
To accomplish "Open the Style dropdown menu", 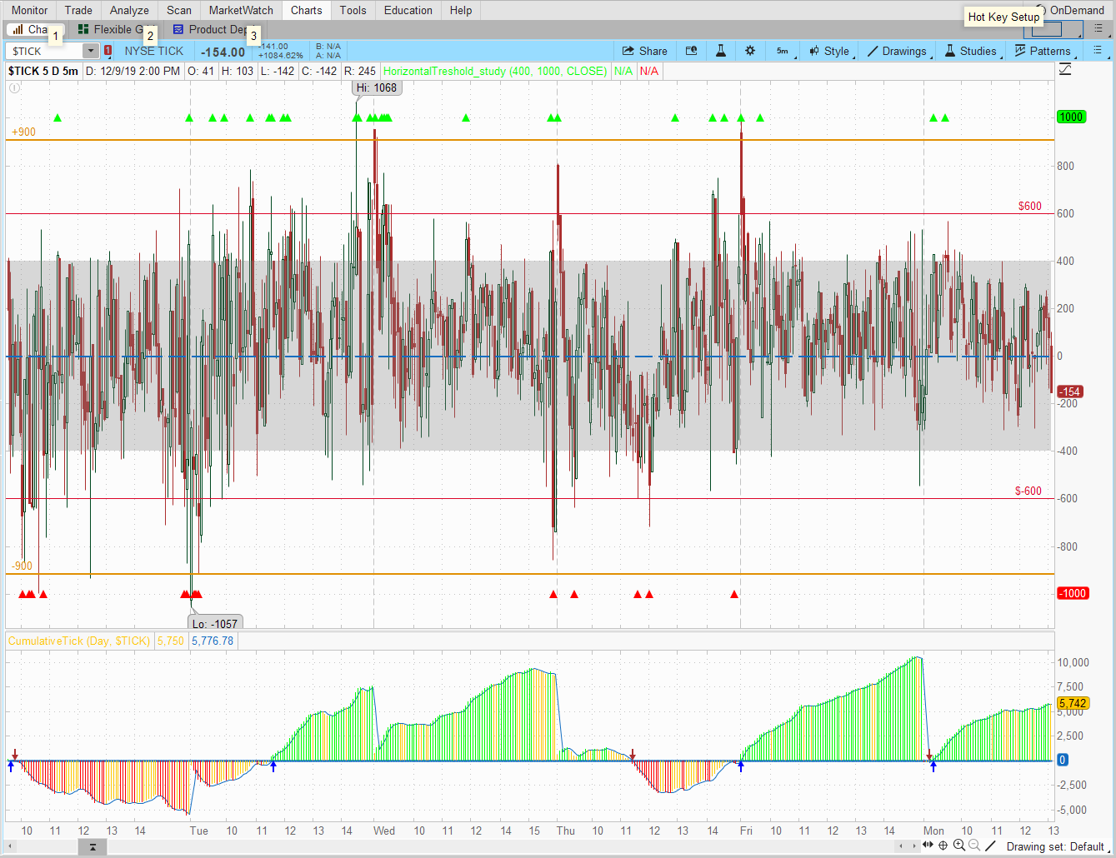I will 829,51.
